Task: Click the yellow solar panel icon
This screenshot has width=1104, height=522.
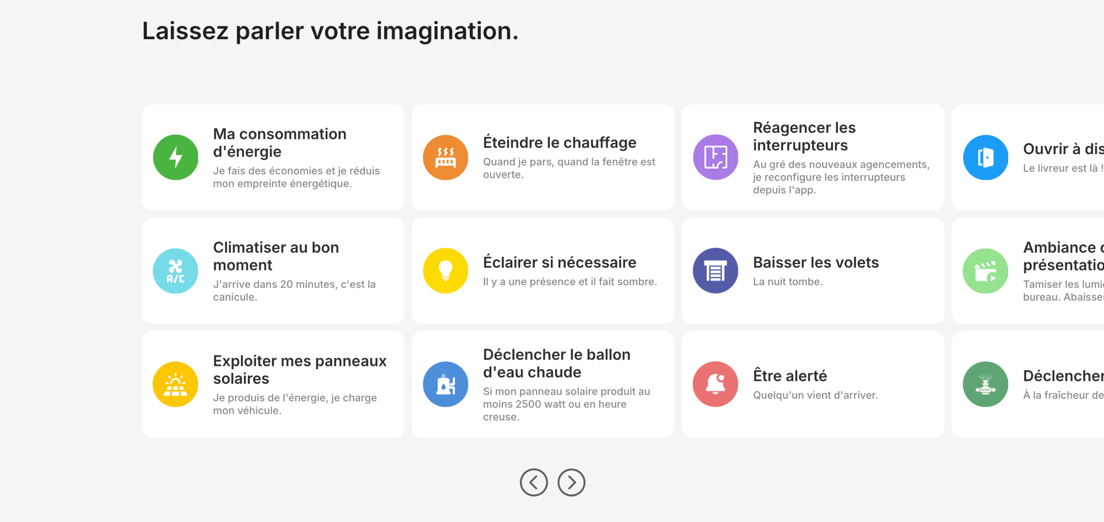Action: click(175, 384)
